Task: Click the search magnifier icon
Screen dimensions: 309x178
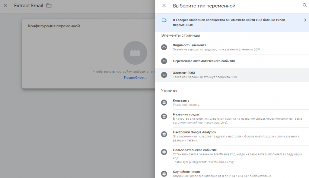Action: pos(304,5)
